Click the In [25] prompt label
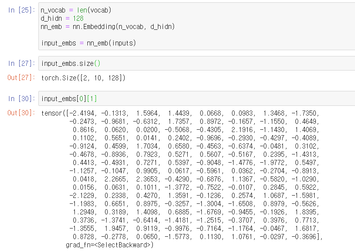The height and width of the screenshot is (252, 355). (21, 10)
